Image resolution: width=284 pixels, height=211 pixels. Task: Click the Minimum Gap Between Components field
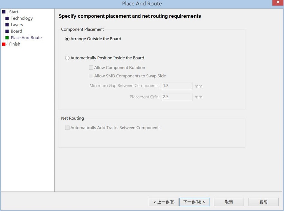coord(177,86)
